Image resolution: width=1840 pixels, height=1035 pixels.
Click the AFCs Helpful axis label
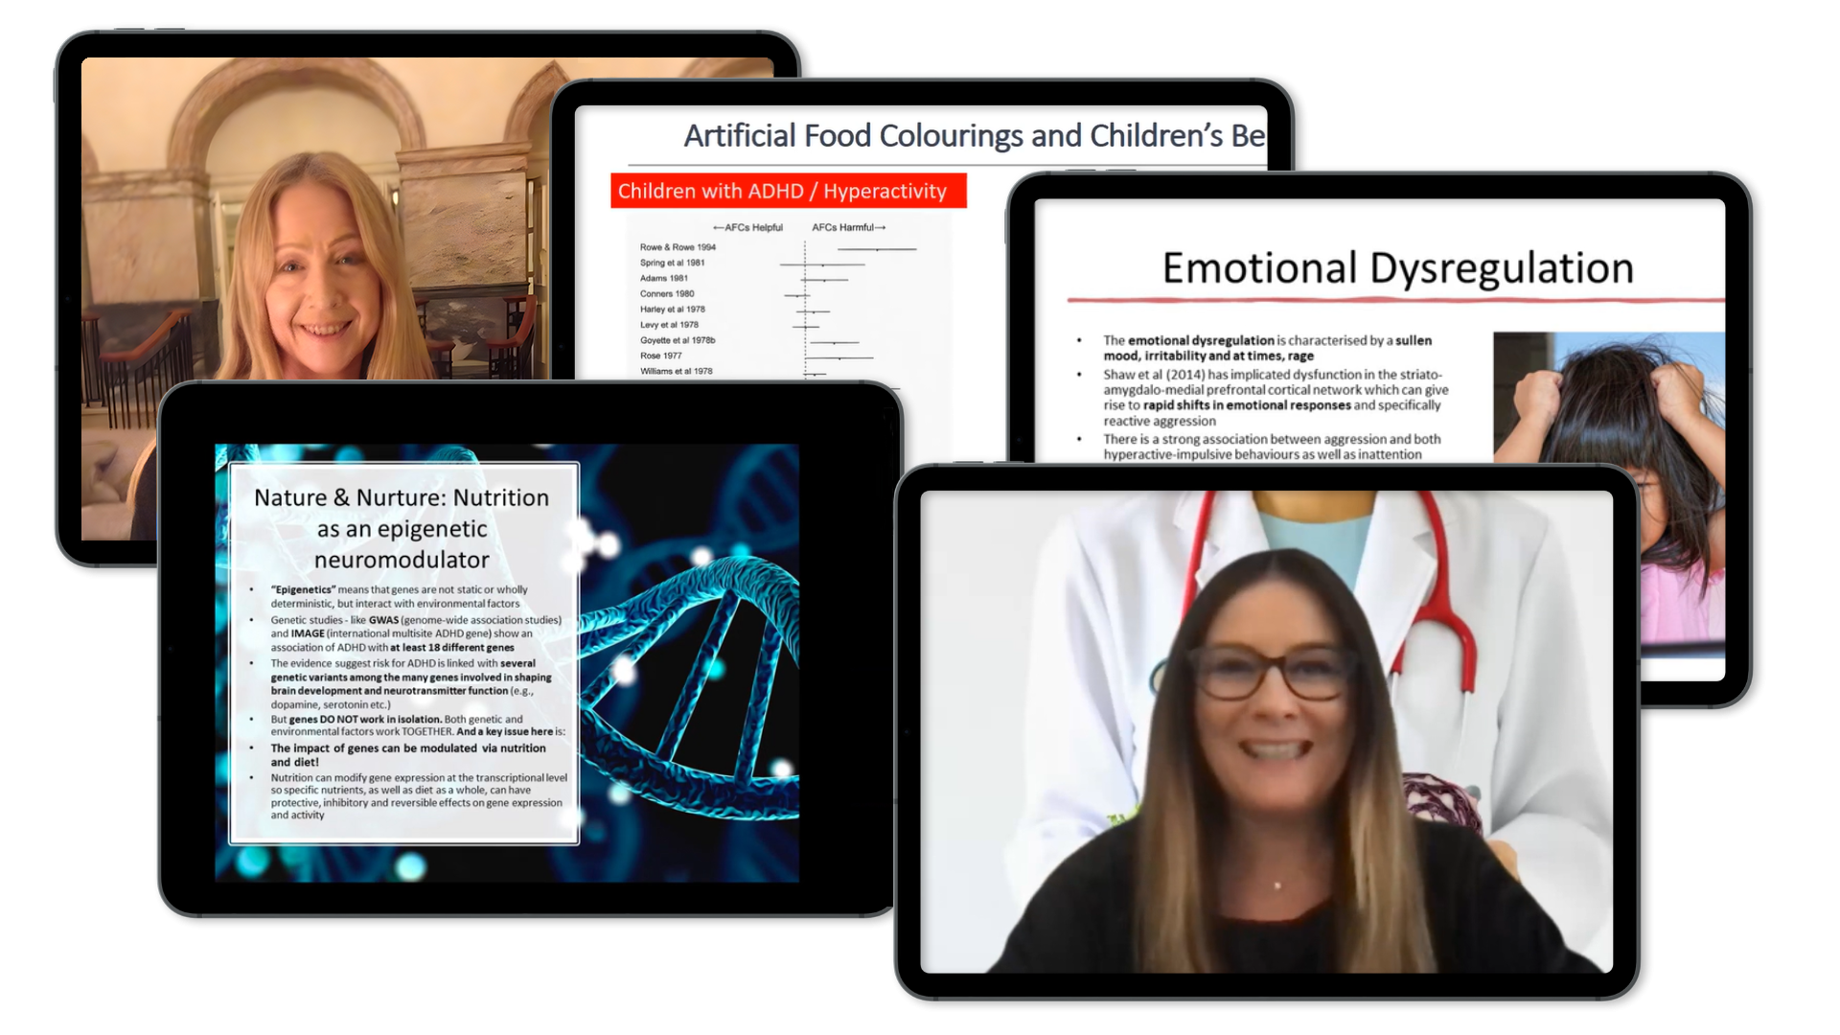tap(748, 227)
